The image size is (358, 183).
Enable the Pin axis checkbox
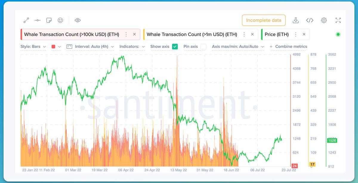[203, 47]
